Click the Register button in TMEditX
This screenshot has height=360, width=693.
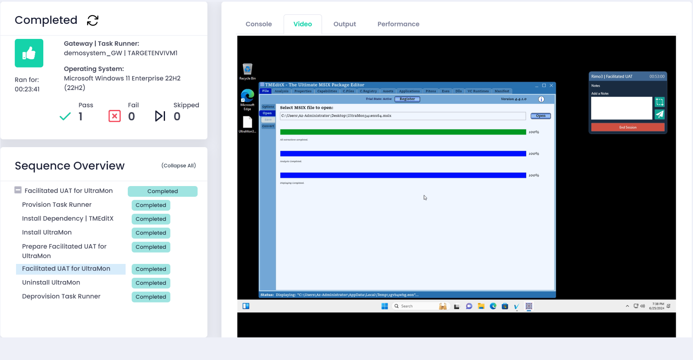(x=407, y=99)
